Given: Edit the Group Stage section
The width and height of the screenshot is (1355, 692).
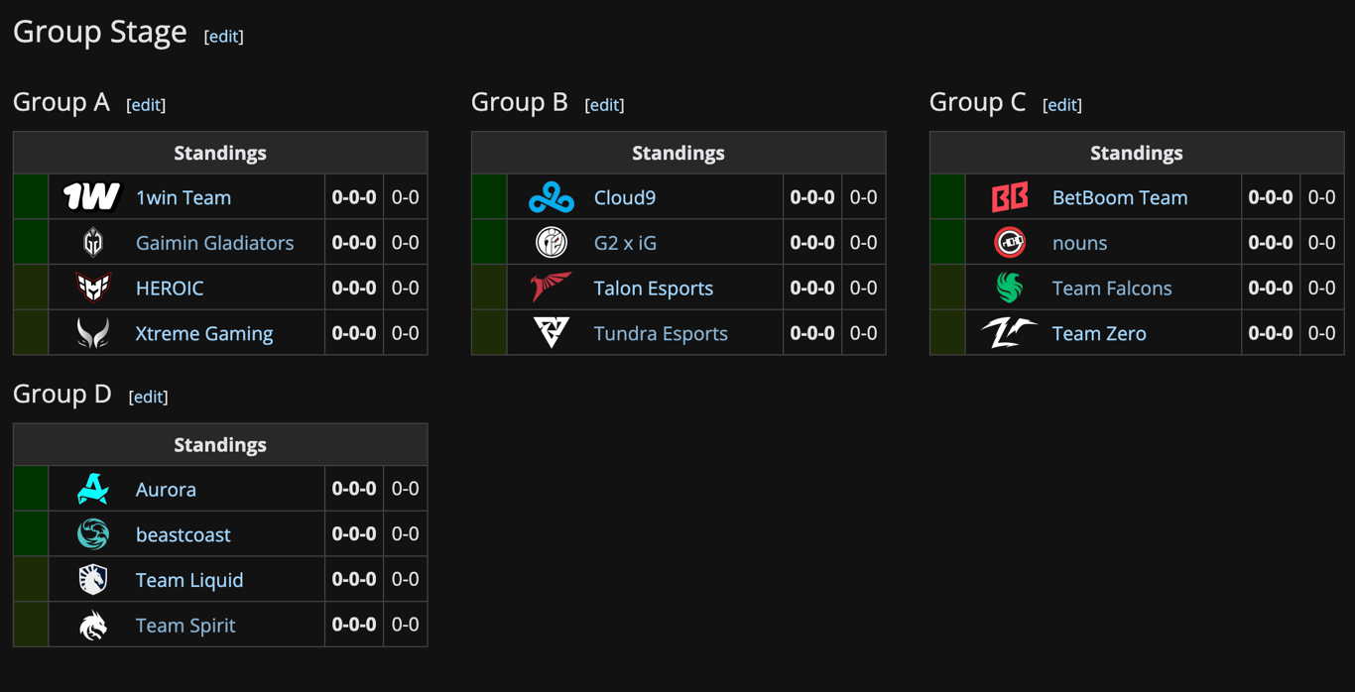Looking at the screenshot, I should (x=223, y=36).
